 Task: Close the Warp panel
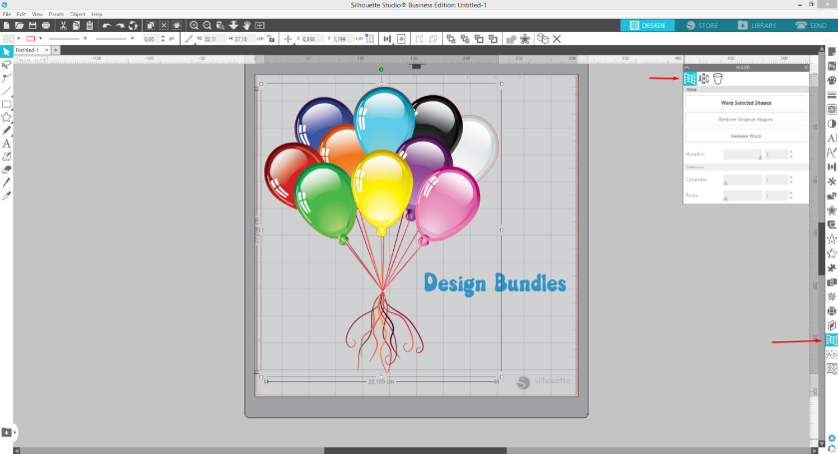tap(806, 68)
